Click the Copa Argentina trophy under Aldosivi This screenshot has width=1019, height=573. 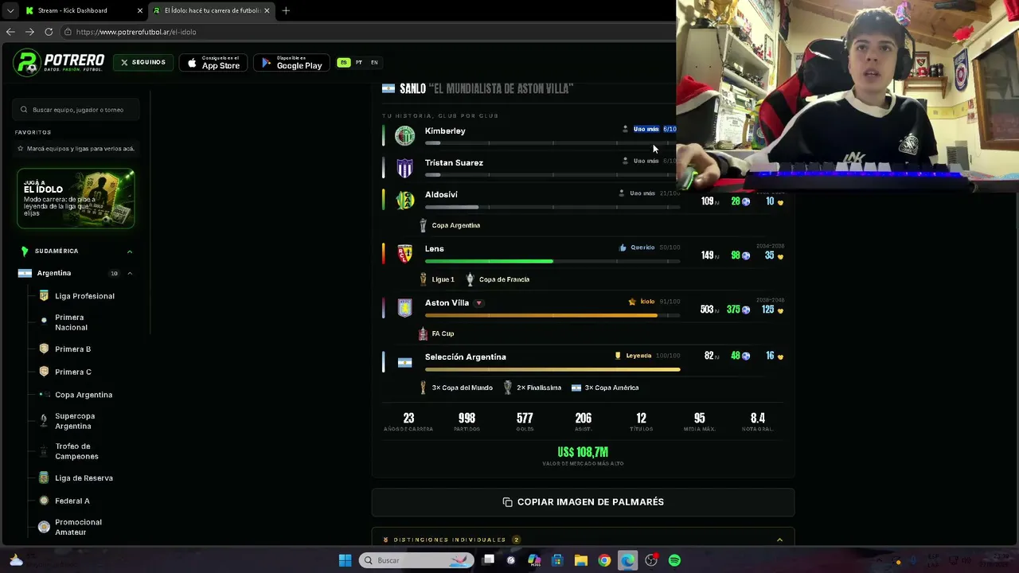(423, 225)
